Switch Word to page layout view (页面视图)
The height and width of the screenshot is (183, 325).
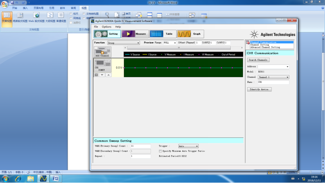[7, 19]
